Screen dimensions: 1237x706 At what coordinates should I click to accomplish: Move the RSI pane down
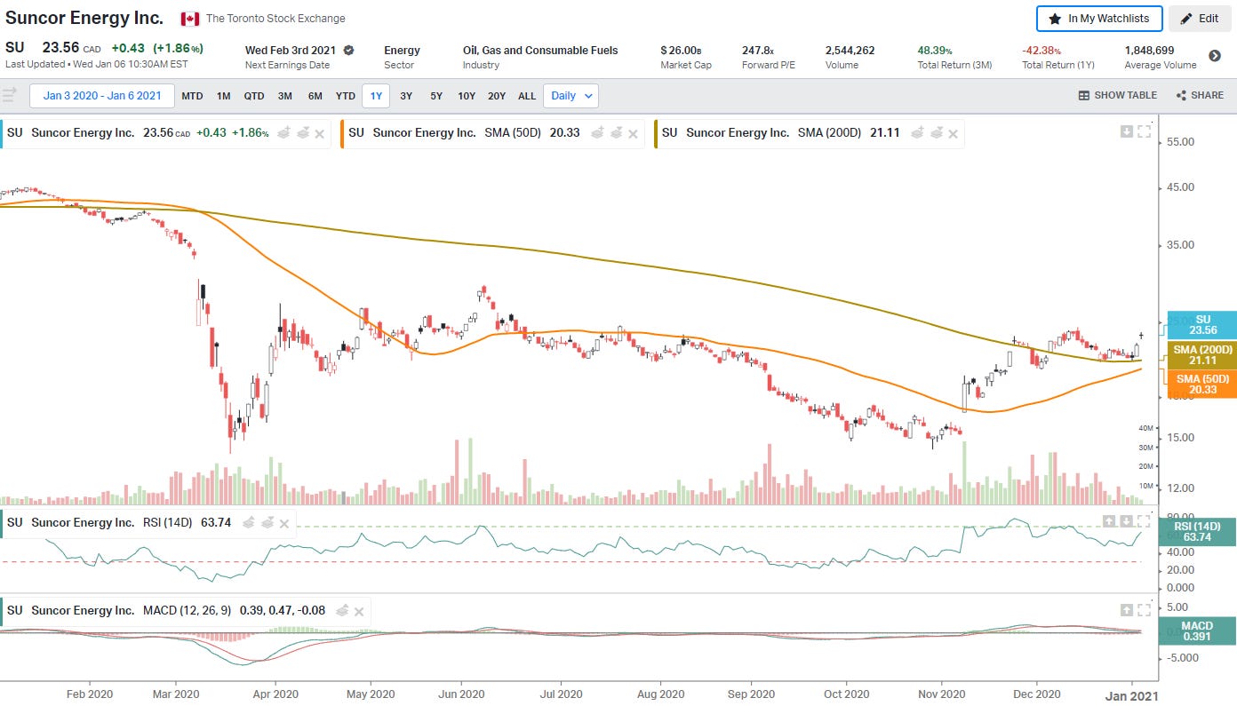click(1126, 521)
